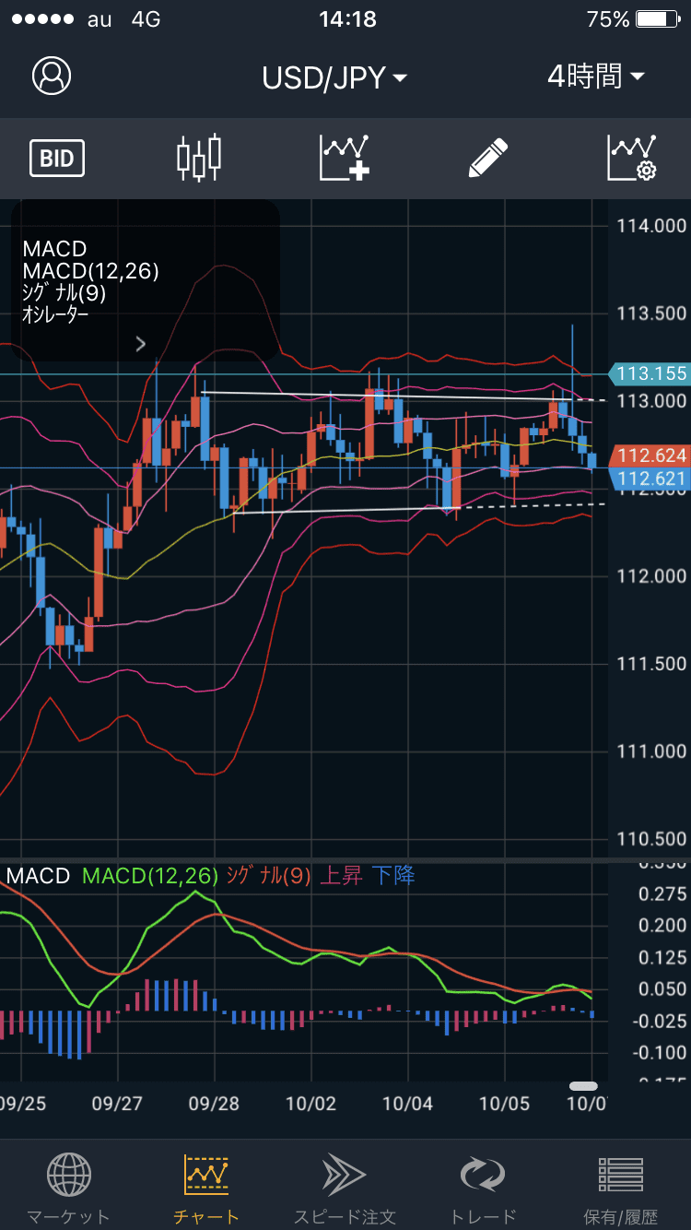This screenshot has height=1230, width=691.
Task: Tap the 111.000 price axis value
Action: click(651, 751)
